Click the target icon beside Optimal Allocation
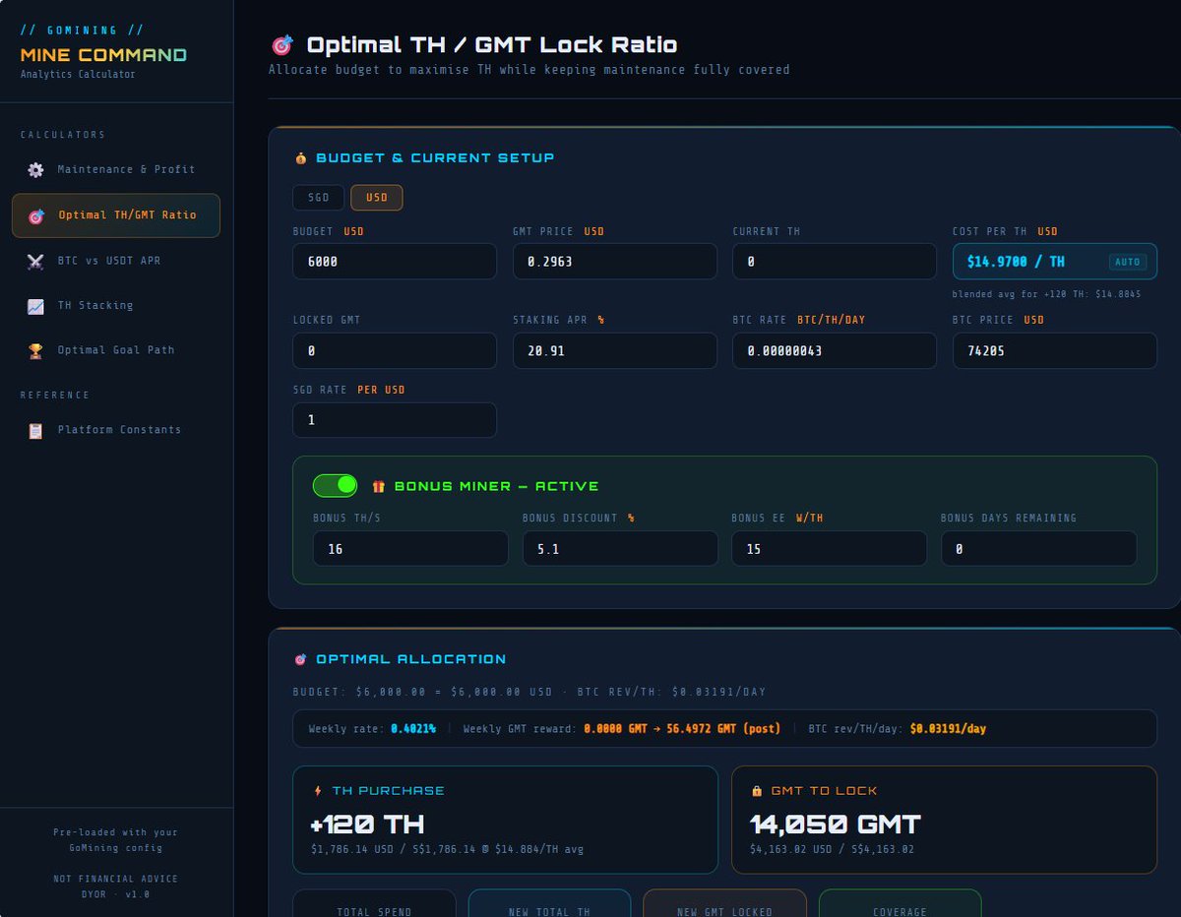The image size is (1181, 917). tap(300, 659)
